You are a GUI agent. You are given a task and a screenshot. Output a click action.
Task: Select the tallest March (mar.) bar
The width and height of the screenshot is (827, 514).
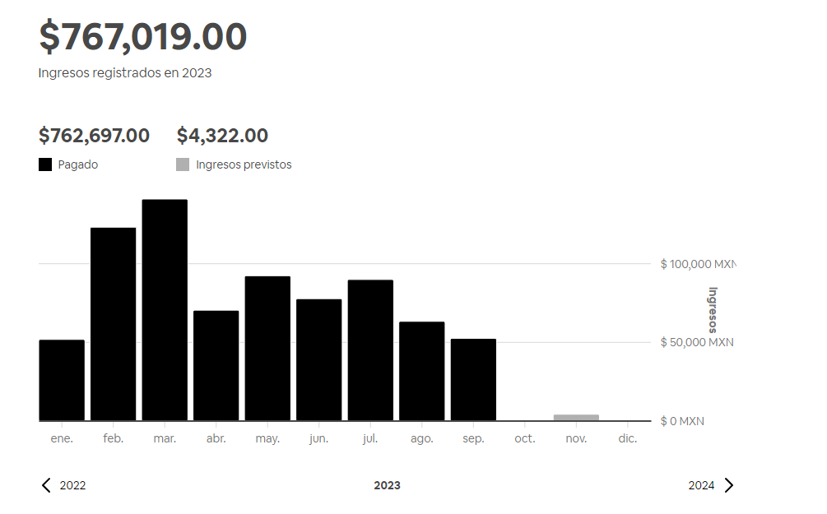pos(165,310)
